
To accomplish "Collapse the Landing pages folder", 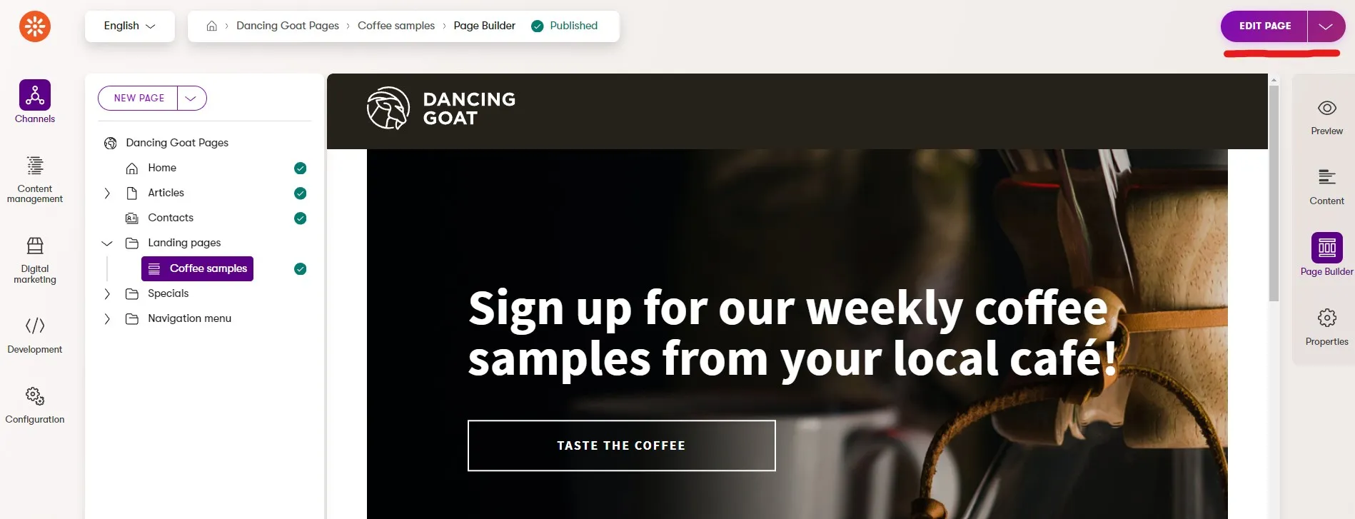I will coord(107,243).
